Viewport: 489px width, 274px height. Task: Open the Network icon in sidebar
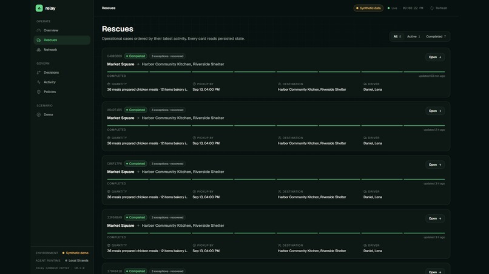point(39,50)
